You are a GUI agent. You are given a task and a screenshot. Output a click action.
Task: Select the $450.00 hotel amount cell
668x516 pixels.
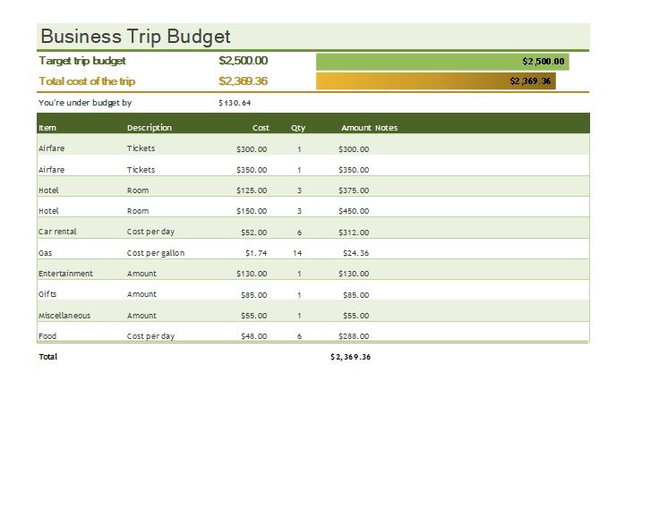[354, 211]
